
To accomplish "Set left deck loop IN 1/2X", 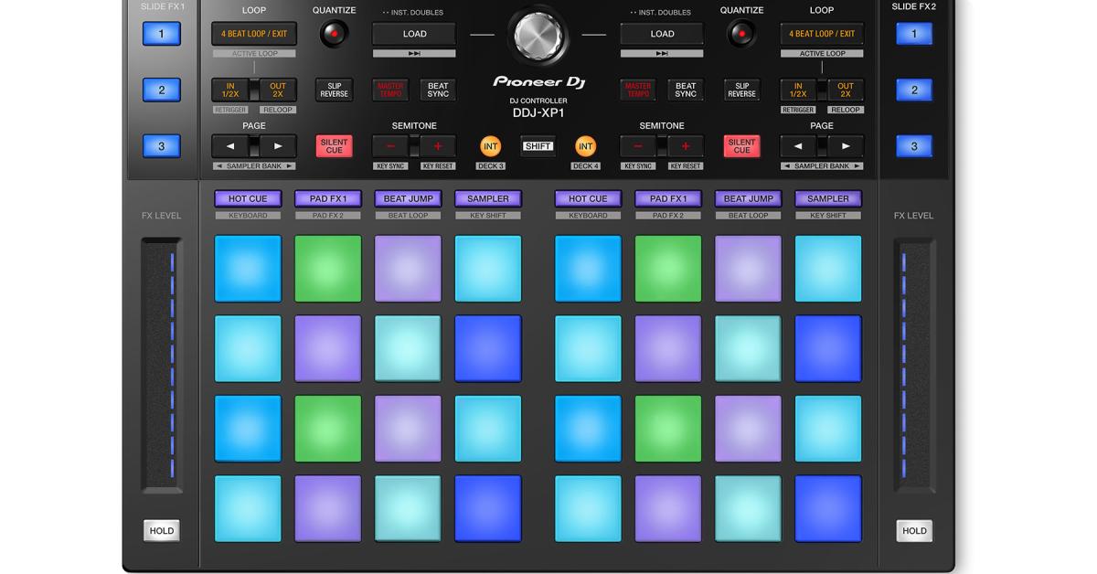I will point(230,90).
